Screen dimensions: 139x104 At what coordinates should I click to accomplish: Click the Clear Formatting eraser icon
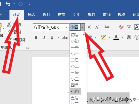point(121,27)
